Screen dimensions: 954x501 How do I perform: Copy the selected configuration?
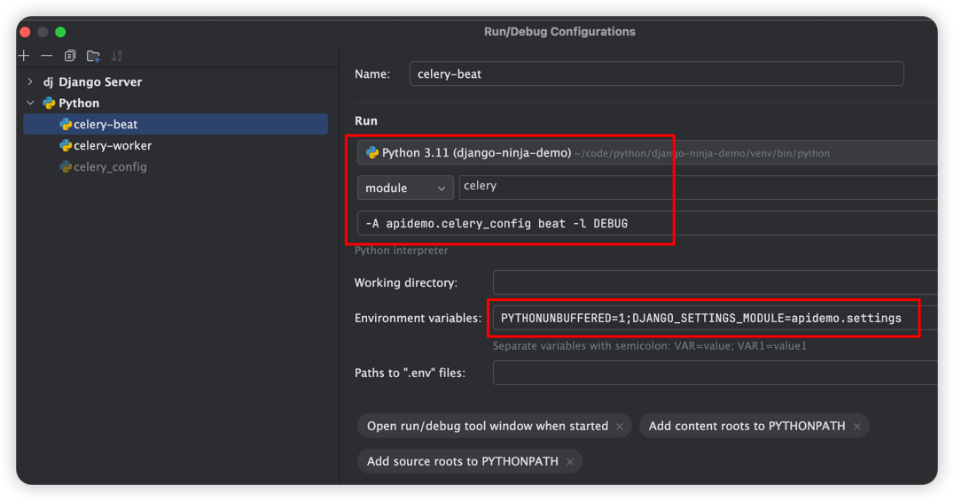(x=70, y=56)
